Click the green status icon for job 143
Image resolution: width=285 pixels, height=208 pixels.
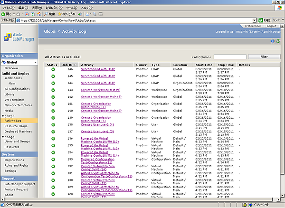[x=53, y=90]
